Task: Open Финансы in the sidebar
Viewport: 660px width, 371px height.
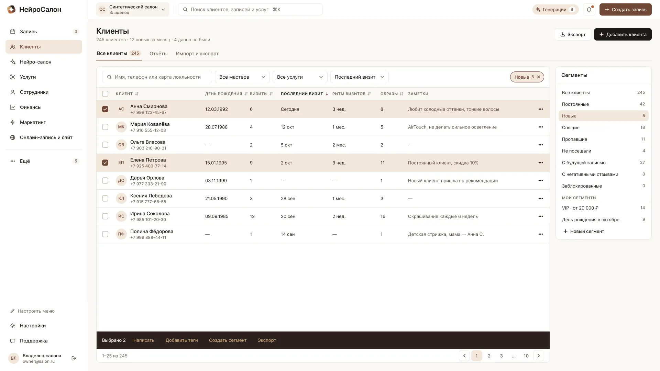Action: (x=44, y=107)
